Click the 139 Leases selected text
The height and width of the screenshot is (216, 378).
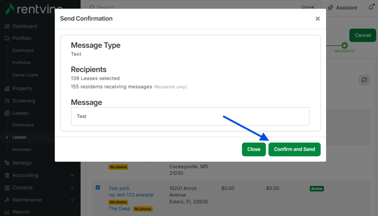(95, 78)
